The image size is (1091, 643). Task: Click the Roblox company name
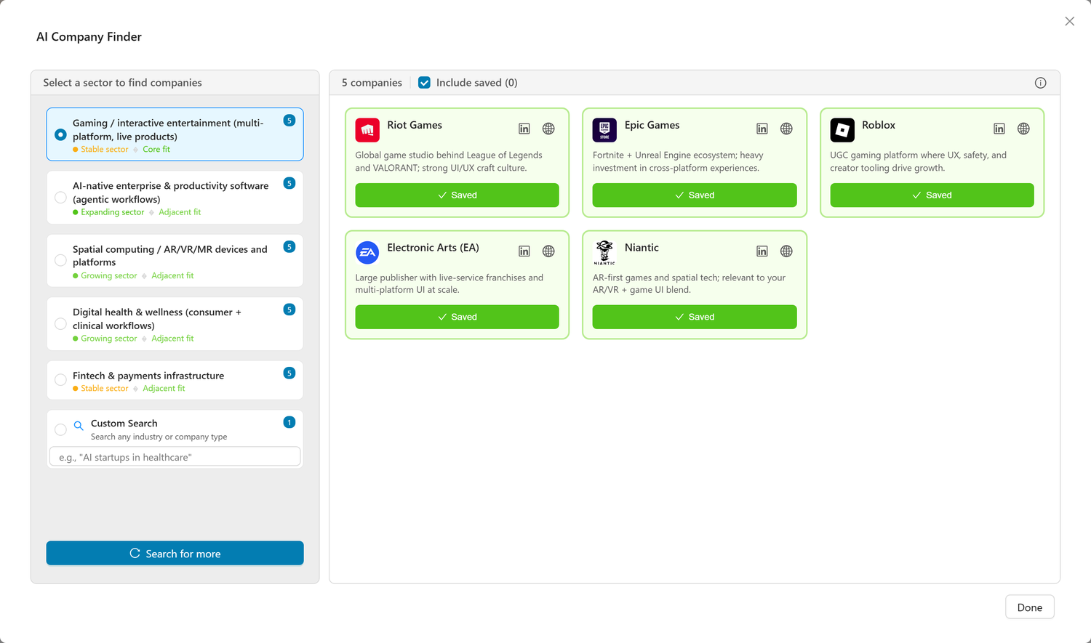(x=879, y=125)
